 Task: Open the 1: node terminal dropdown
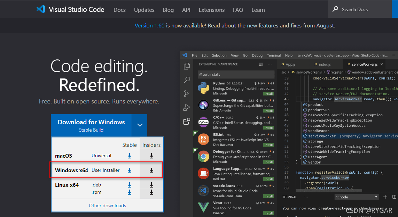click(x=356, y=197)
